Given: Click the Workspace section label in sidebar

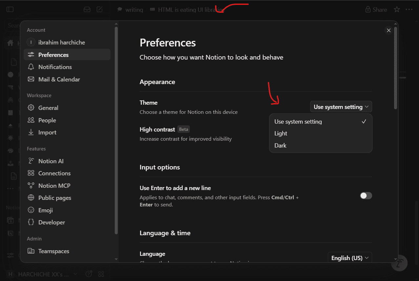Looking at the screenshot, I should pos(39,96).
